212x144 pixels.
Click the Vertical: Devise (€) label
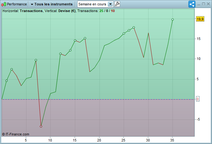pyautogui.click(x=60, y=11)
